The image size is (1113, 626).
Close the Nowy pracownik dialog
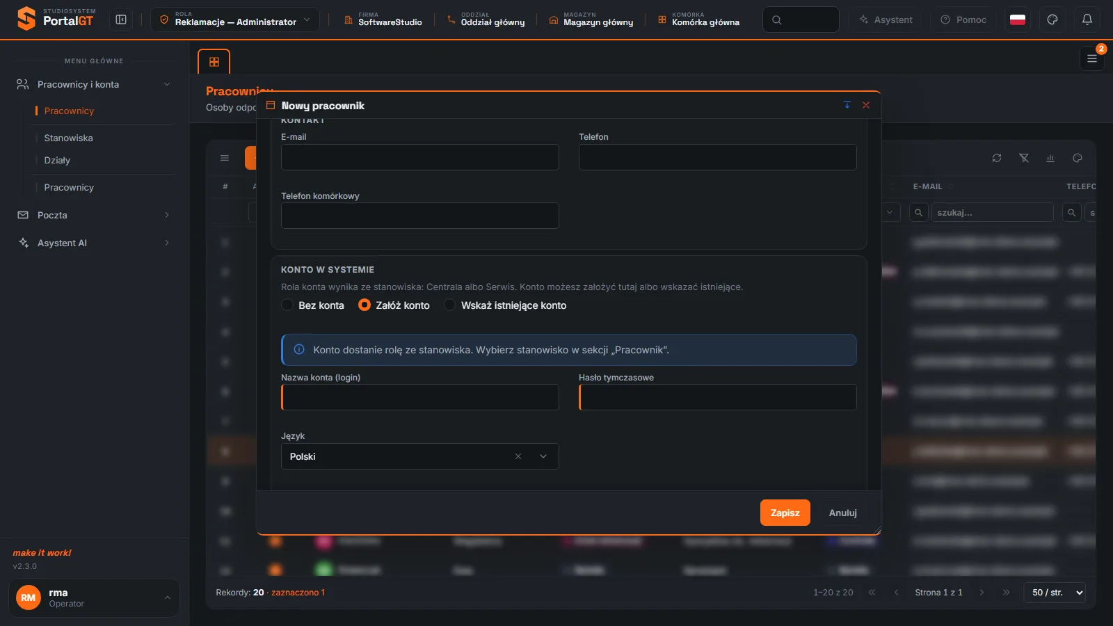tap(866, 105)
